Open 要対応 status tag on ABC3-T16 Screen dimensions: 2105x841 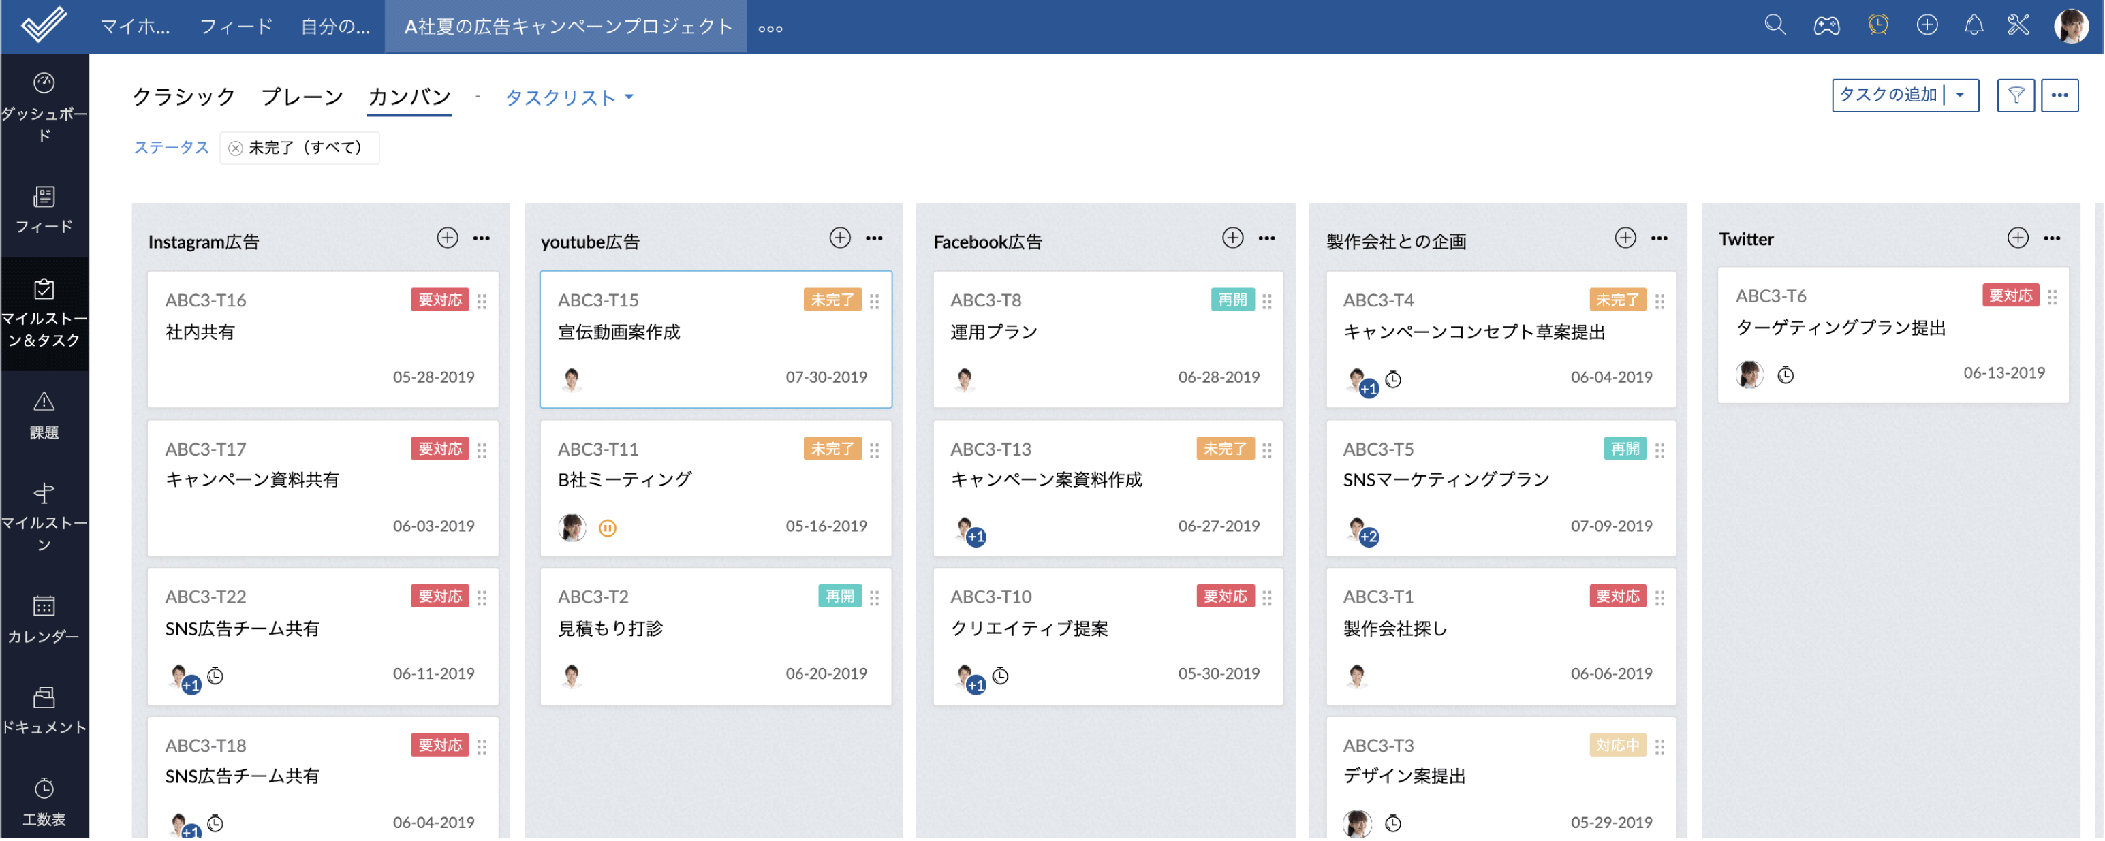[439, 300]
